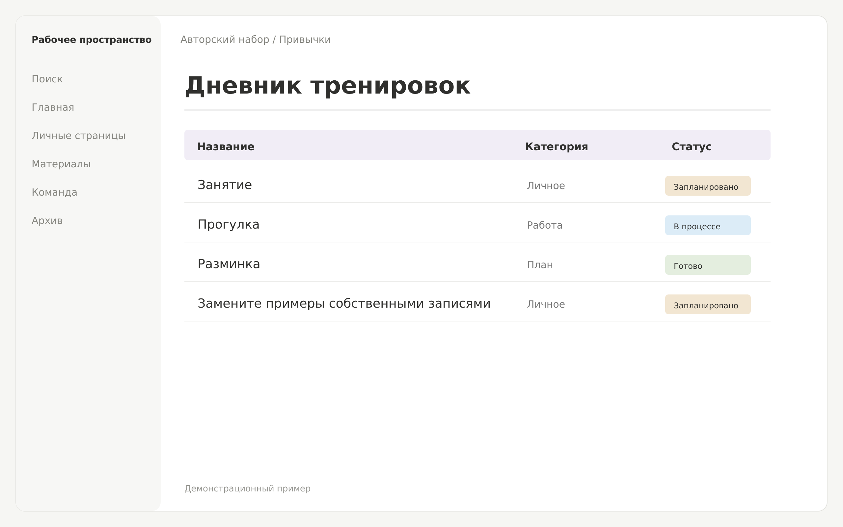Open the Занятие entry
This screenshot has width=843, height=527.
[225, 185]
